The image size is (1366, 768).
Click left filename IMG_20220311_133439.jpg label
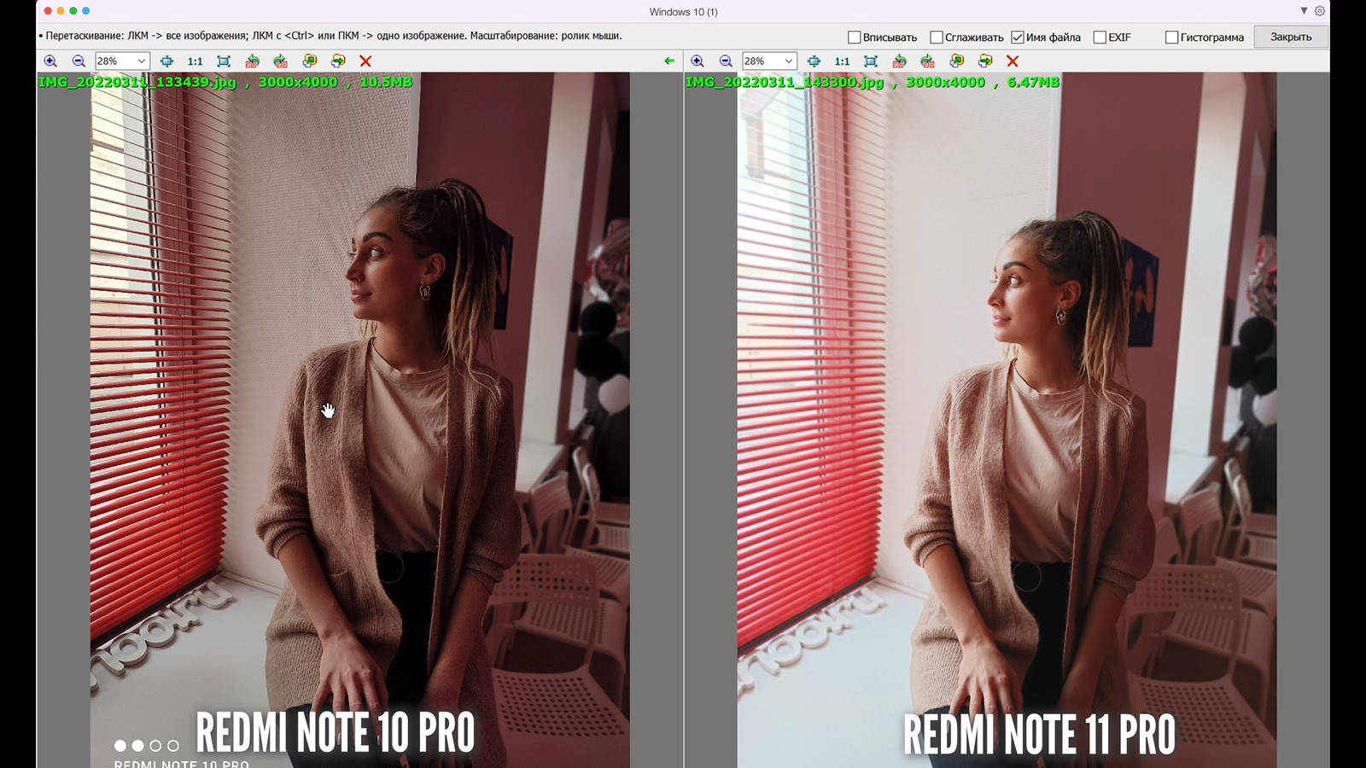pos(137,83)
